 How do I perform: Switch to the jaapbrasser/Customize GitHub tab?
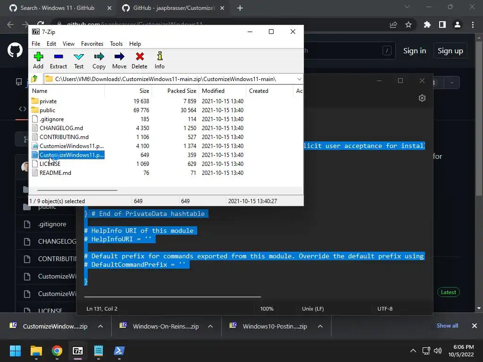click(x=174, y=8)
